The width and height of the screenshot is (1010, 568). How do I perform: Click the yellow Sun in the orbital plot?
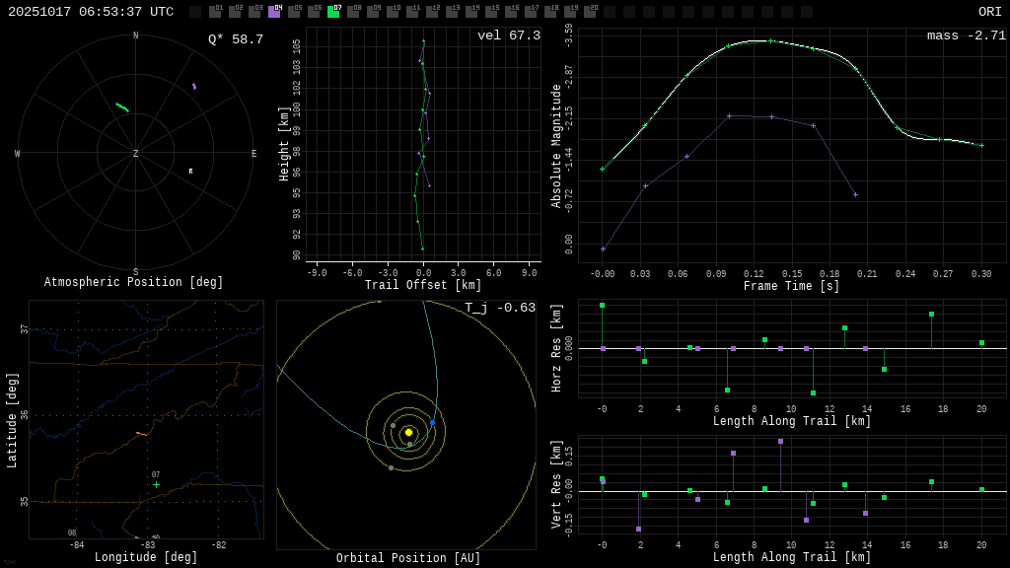click(x=408, y=432)
